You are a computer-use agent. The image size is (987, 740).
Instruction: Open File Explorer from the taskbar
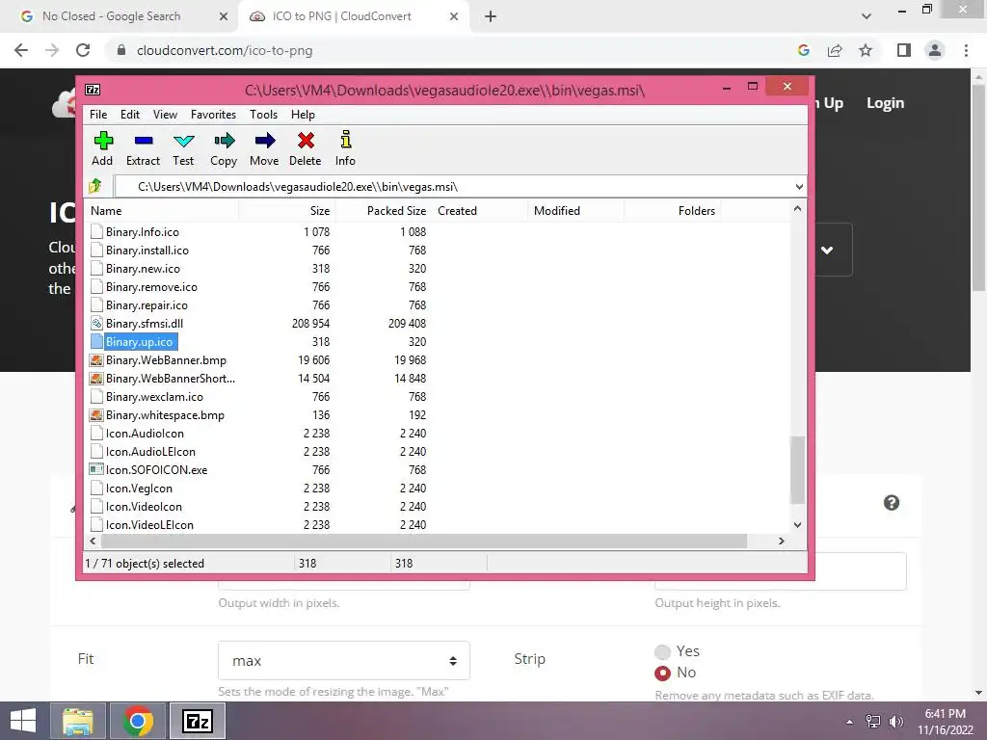pyautogui.click(x=78, y=721)
